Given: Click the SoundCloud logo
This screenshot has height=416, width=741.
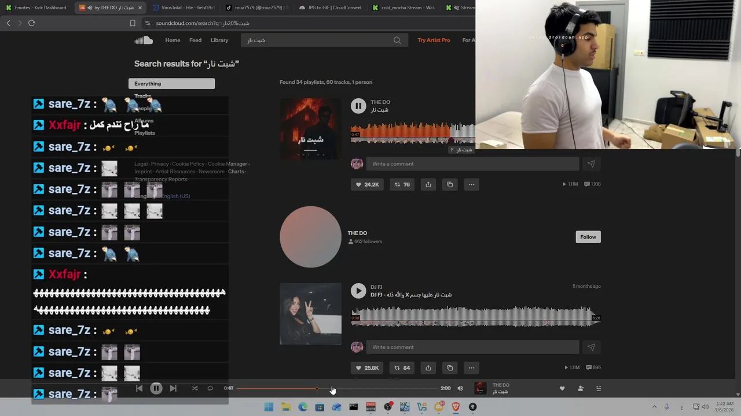Looking at the screenshot, I should click(x=144, y=40).
